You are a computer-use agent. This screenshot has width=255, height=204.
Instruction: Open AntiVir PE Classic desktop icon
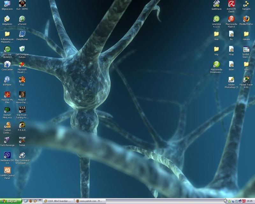[231, 7]
